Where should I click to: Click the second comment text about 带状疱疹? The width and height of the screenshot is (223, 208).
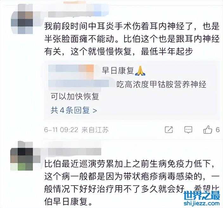[132, 183]
